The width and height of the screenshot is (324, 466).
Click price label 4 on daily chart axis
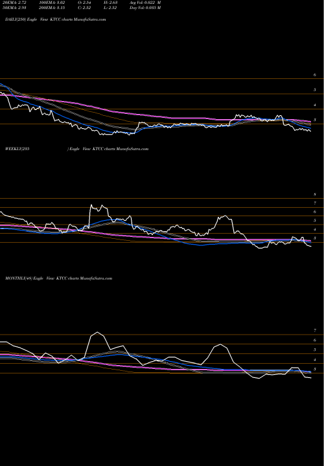click(x=315, y=105)
